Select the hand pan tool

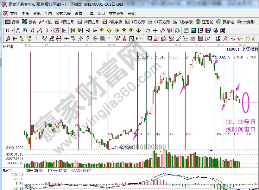coord(148,30)
